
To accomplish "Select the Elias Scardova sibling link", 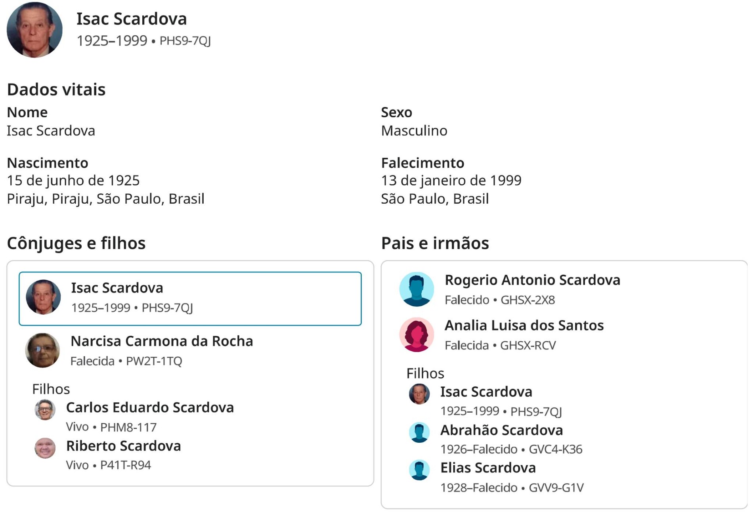I will pos(488,468).
